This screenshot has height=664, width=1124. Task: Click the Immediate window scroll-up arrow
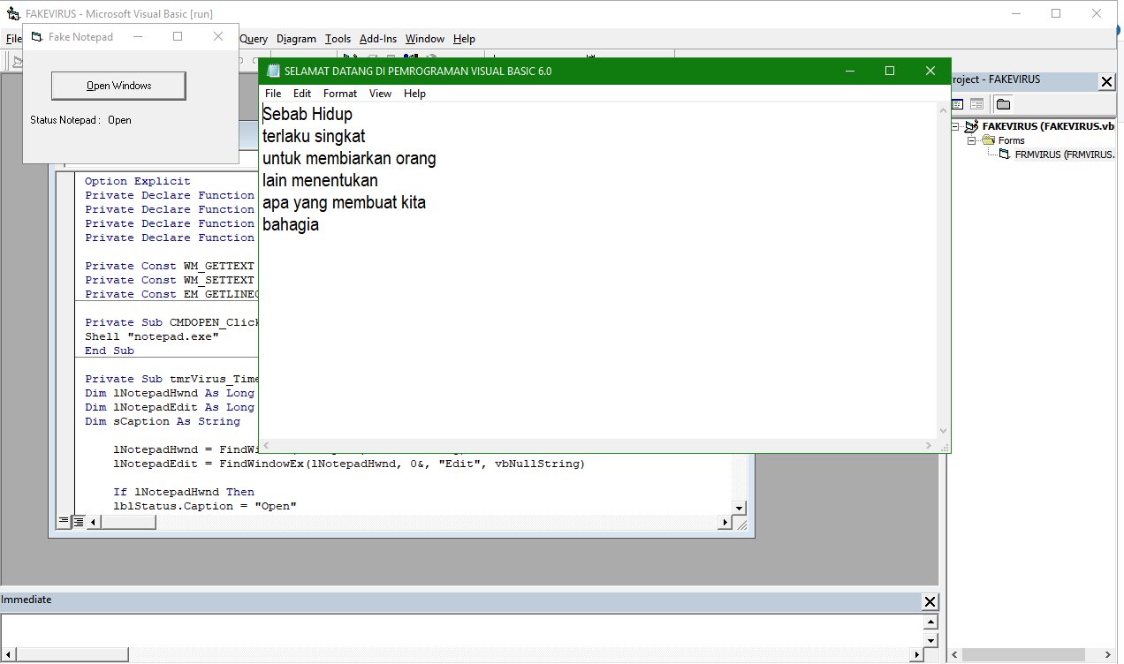pyautogui.click(x=930, y=622)
